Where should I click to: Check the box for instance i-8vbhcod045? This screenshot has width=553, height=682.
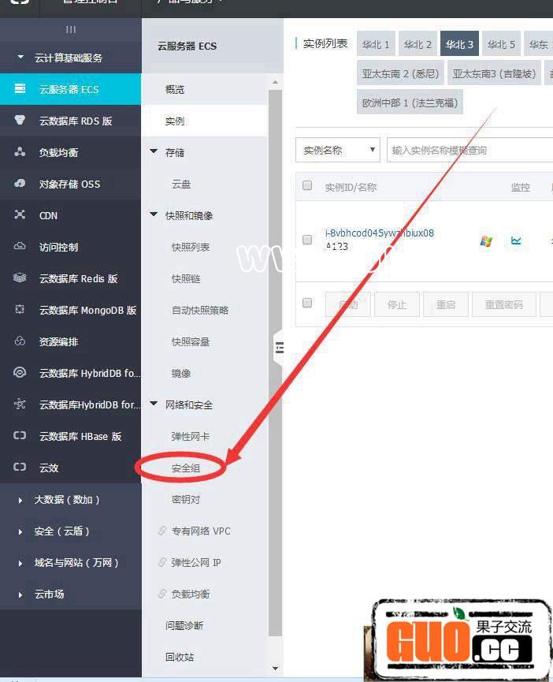point(307,240)
